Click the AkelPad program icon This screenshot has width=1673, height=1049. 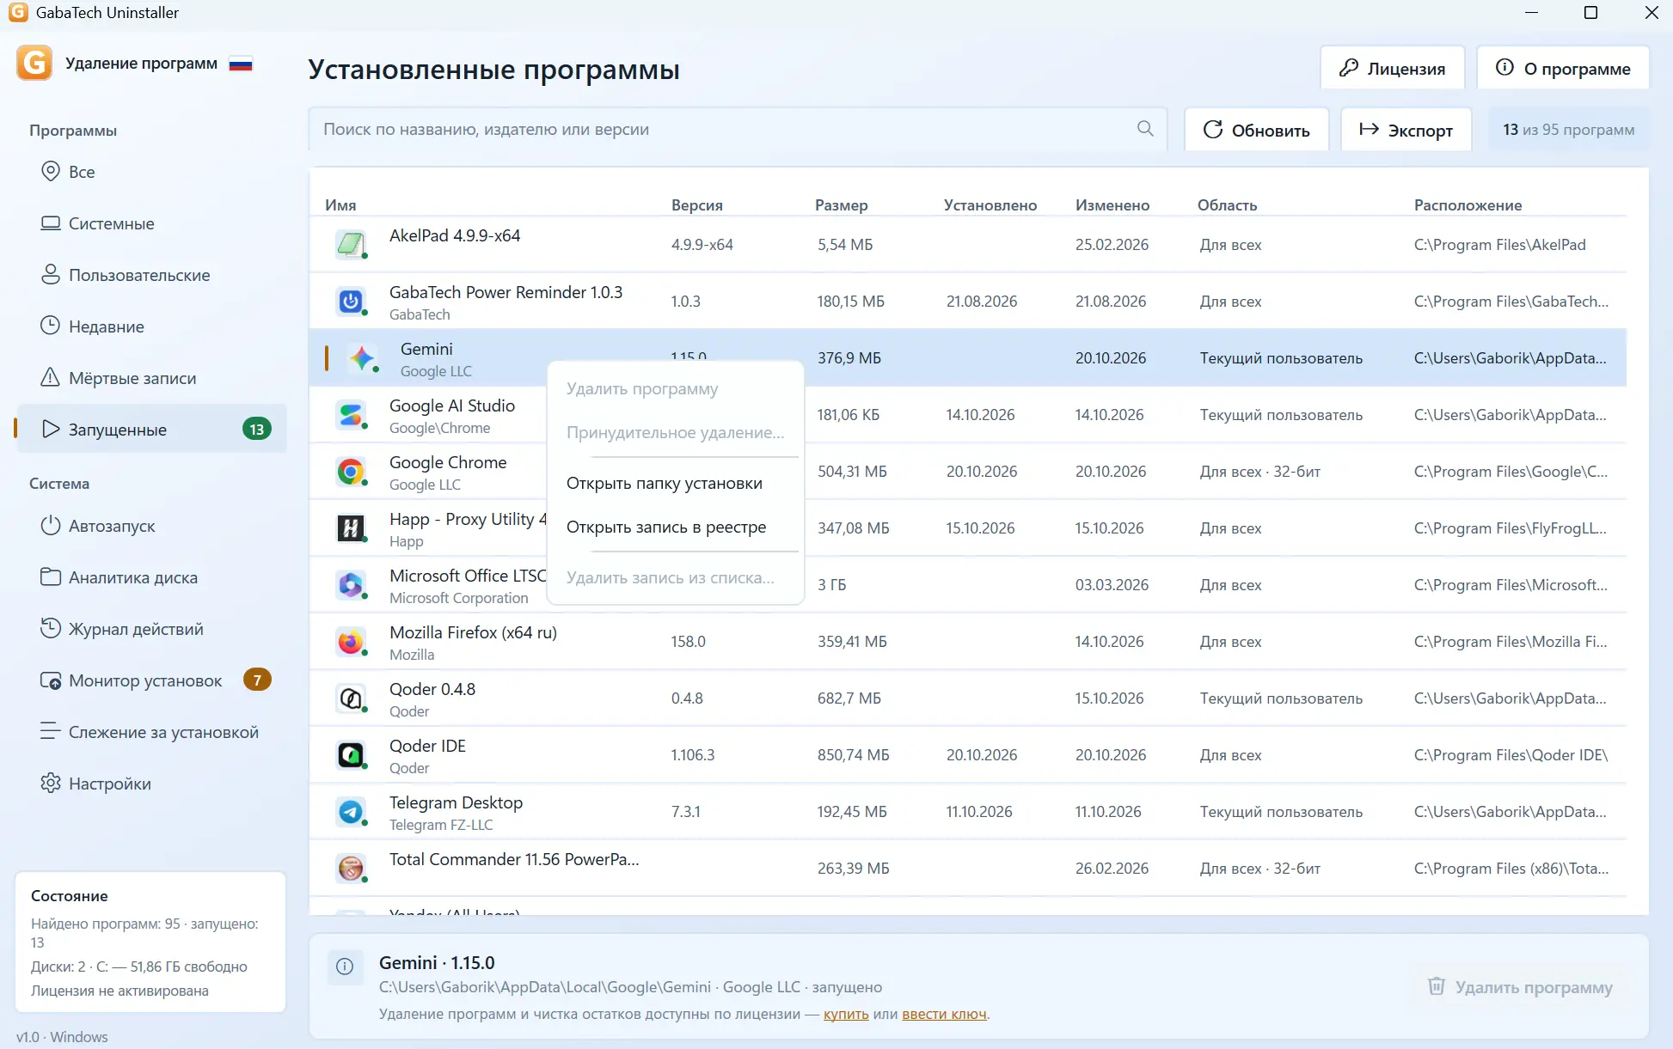[x=351, y=245]
